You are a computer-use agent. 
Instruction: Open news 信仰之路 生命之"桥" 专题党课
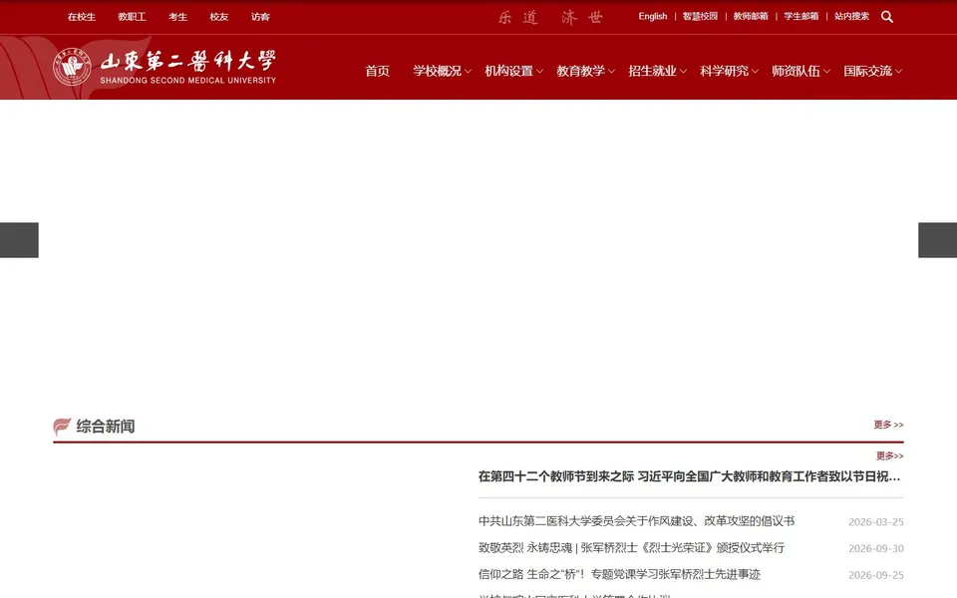(x=619, y=574)
